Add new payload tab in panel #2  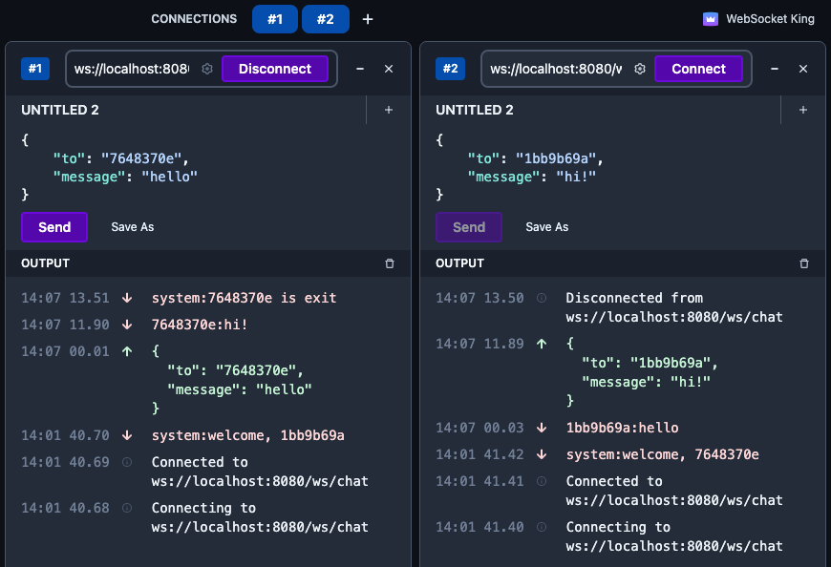(803, 110)
